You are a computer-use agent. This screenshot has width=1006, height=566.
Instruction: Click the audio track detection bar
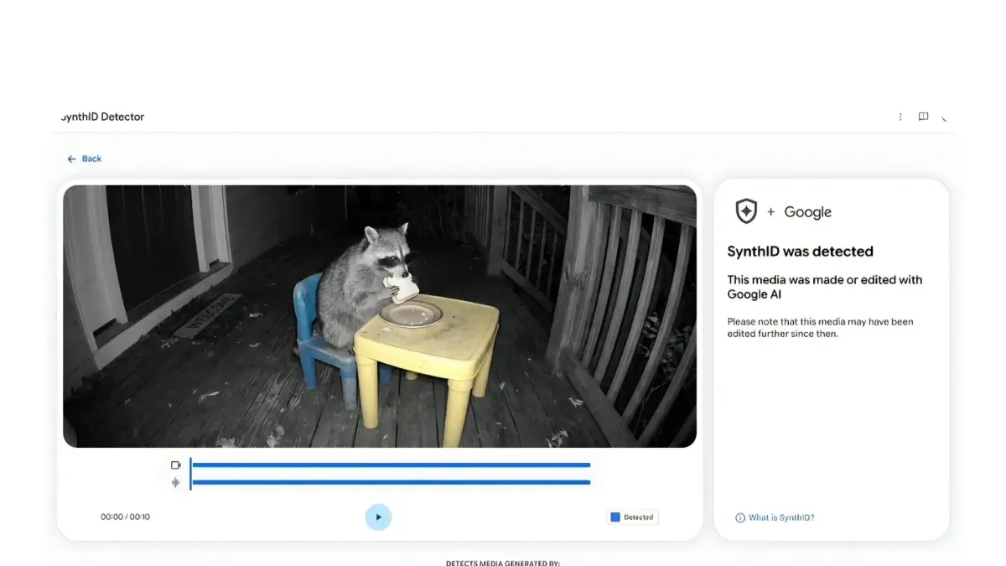pyautogui.click(x=391, y=482)
